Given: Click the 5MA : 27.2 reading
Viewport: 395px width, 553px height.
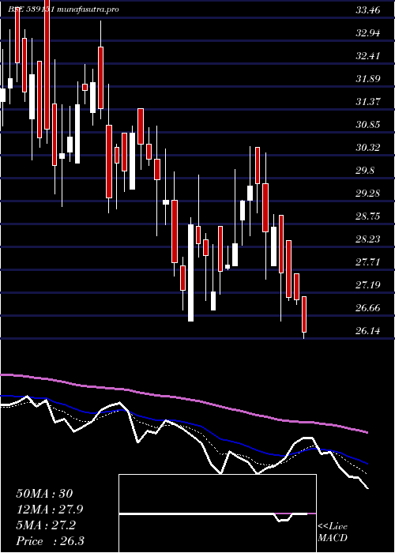Looking at the screenshot, I should point(46,525).
